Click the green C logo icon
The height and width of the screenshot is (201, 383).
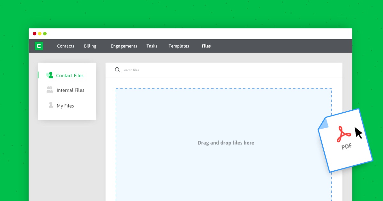(x=39, y=46)
